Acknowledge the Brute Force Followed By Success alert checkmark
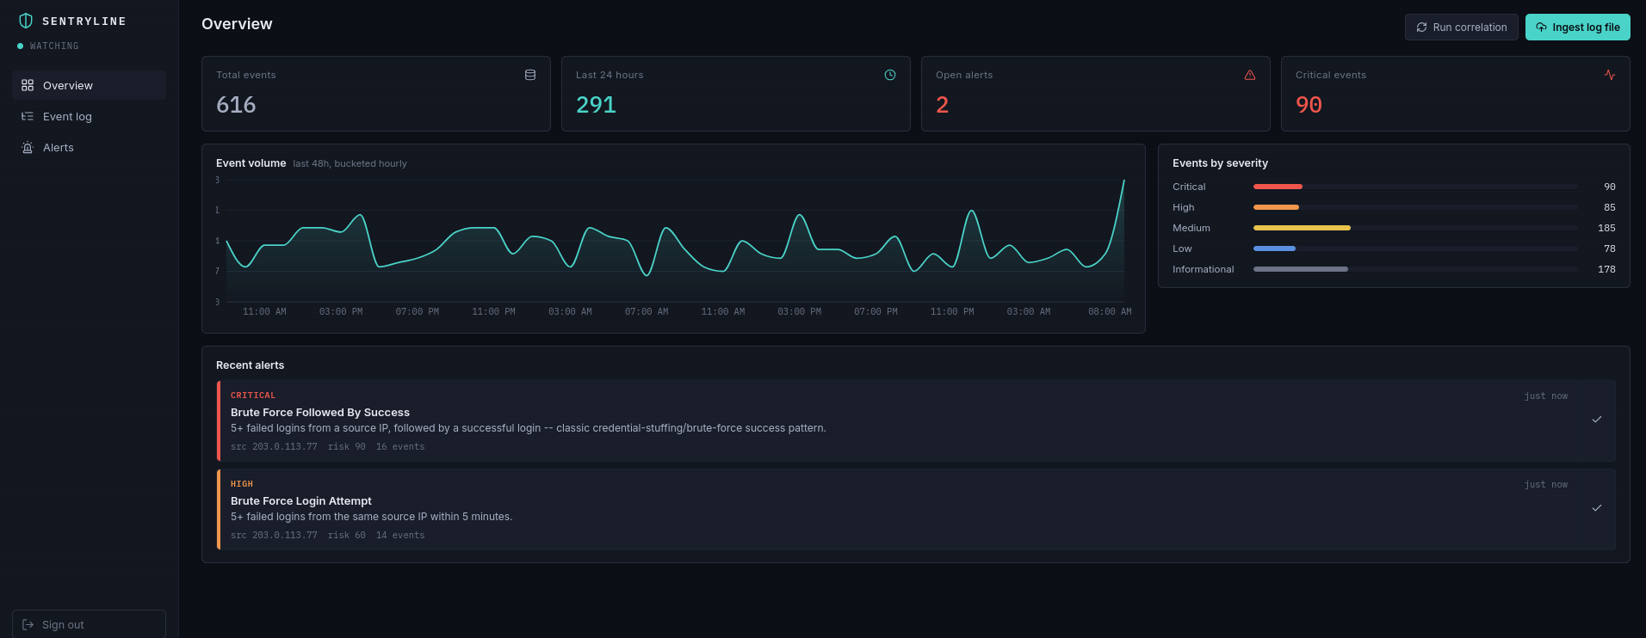This screenshot has height=638, width=1646. coord(1597,420)
